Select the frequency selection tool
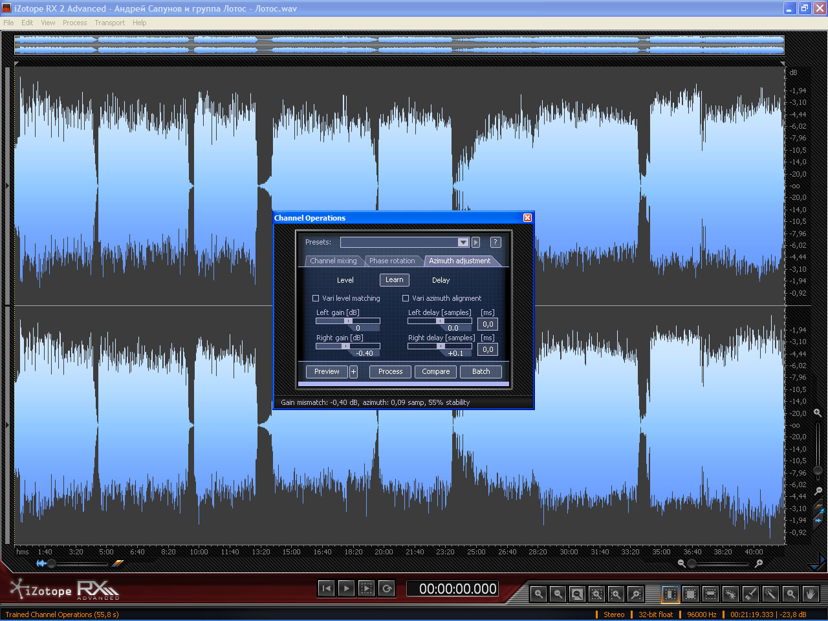Screen dimensions: 828x621 tap(710, 593)
